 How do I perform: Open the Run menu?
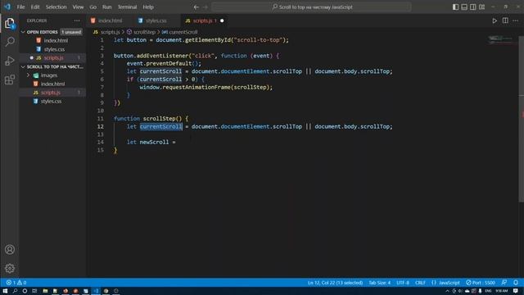click(107, 7)
